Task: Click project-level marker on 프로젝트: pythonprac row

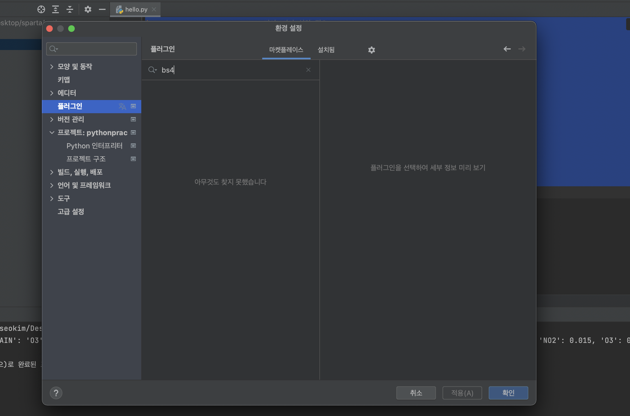Action: 133,132
